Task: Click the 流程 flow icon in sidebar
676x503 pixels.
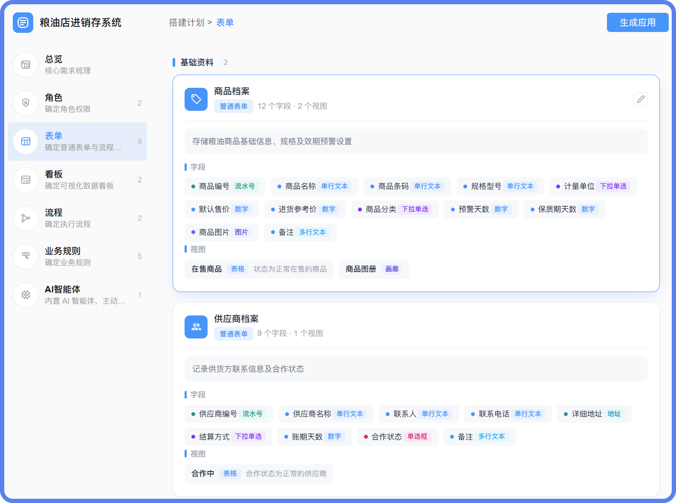Action: click(x=26, y=218)
